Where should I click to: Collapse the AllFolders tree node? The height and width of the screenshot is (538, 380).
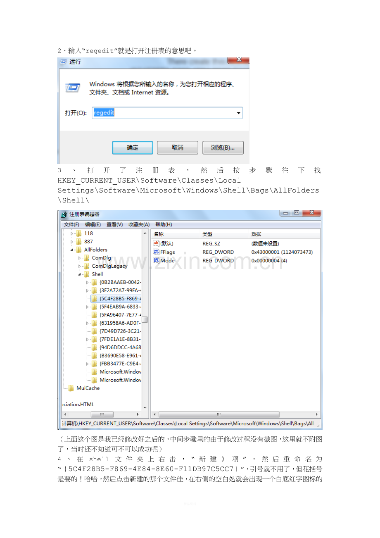coord(72,250)
